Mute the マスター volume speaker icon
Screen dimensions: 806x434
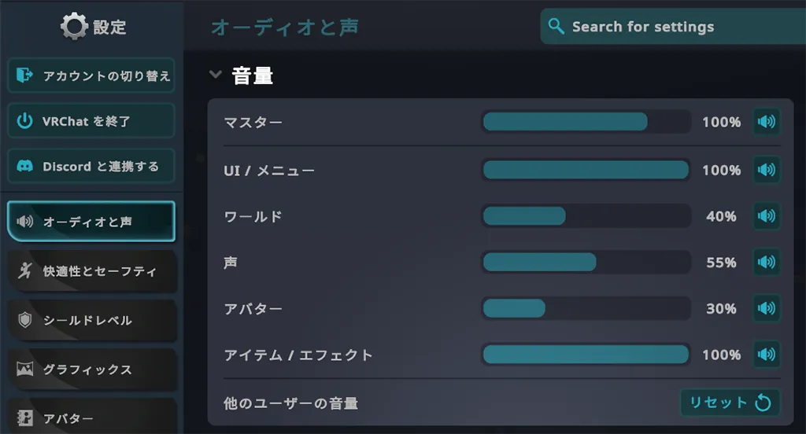767,122
